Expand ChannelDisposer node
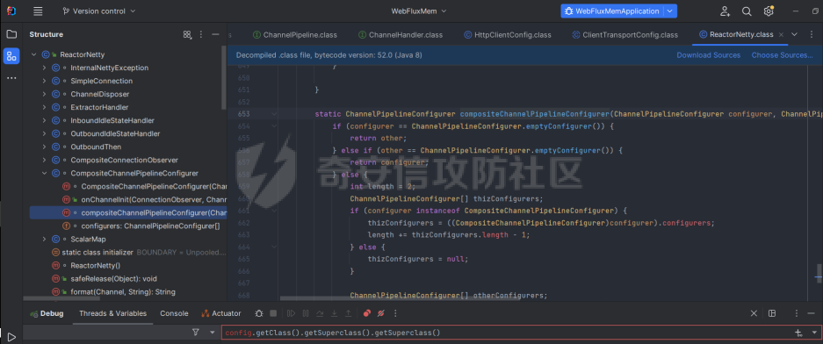Viewport: 823px width, 344px height. pyautogui.click(x=45, y=94)
